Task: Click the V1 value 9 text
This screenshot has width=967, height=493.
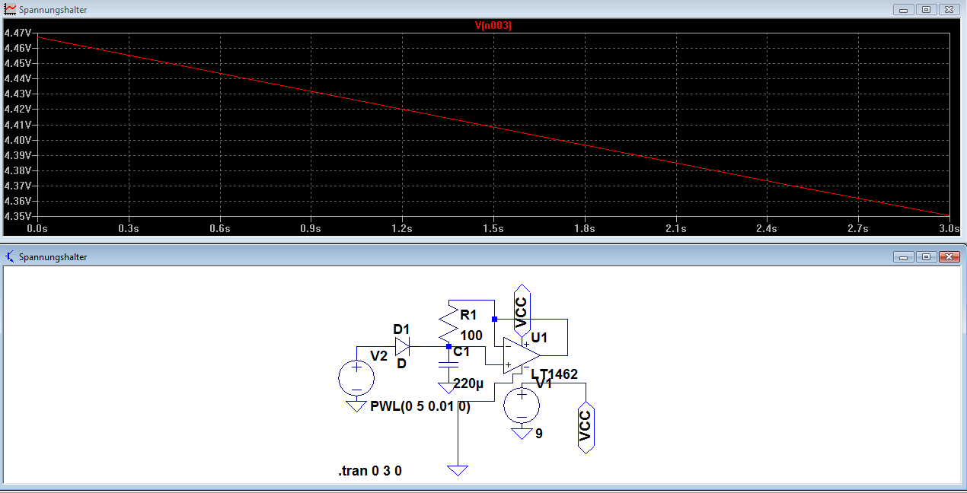Action: [x=539, y=434]
